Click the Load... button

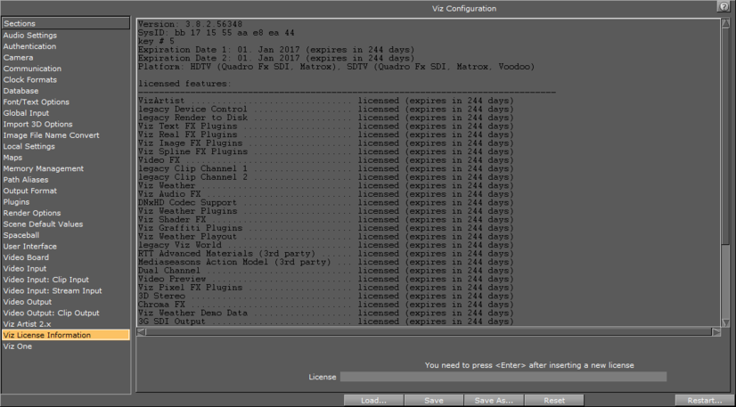click(373, 401)
